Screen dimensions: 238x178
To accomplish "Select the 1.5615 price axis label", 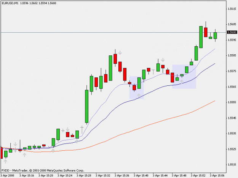I will 232,9.
